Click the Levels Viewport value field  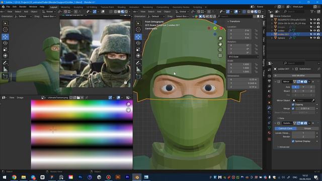click(303, 133)
